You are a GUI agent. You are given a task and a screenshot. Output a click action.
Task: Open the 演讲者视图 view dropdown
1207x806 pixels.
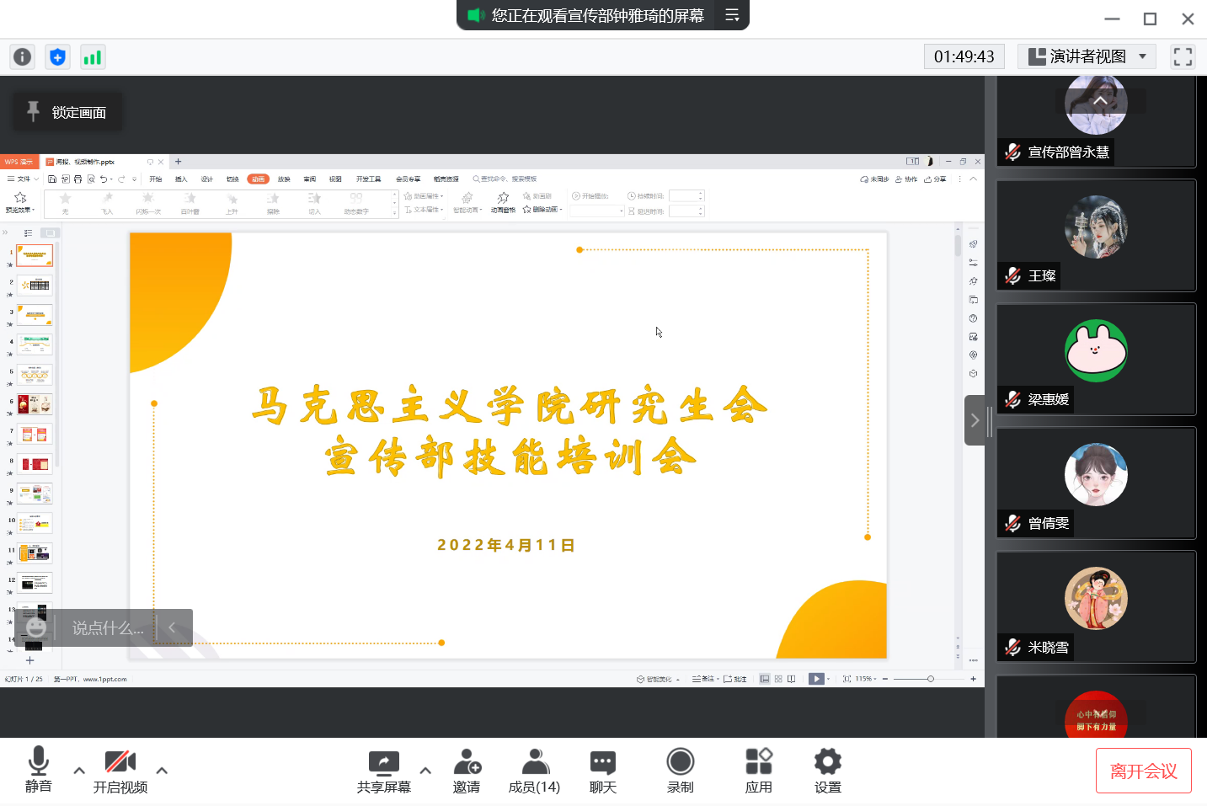1087,56
